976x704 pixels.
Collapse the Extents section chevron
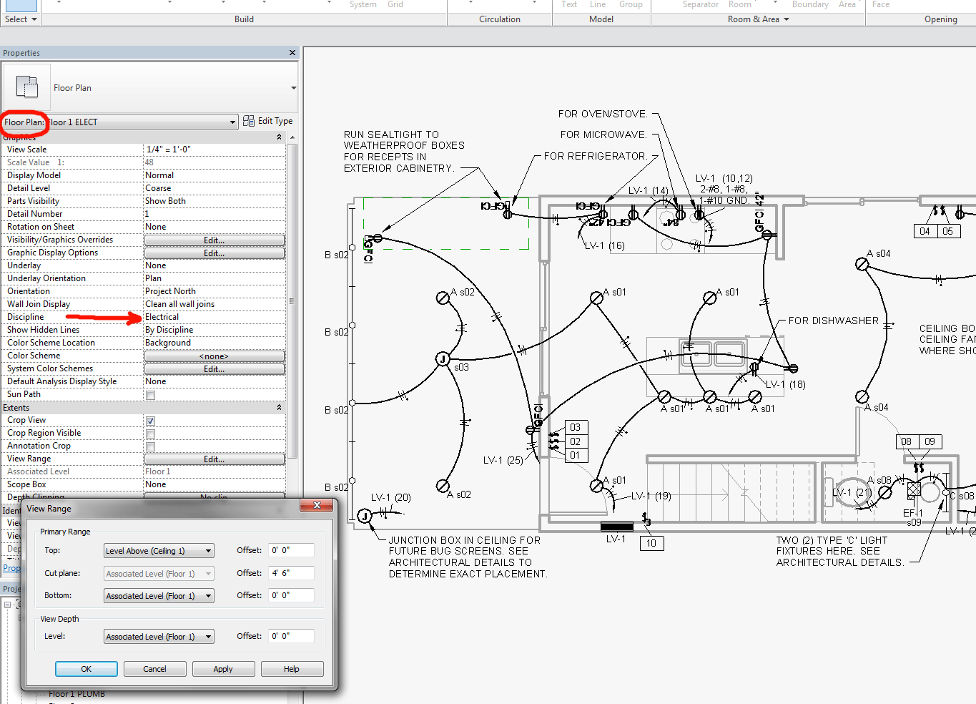click(x=279, y=408)
